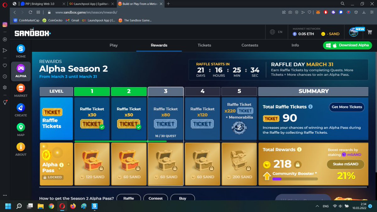Open the user profile avatar
This screenshot has height=212, width=377.
pyautogui.click(x=354, y=32)
